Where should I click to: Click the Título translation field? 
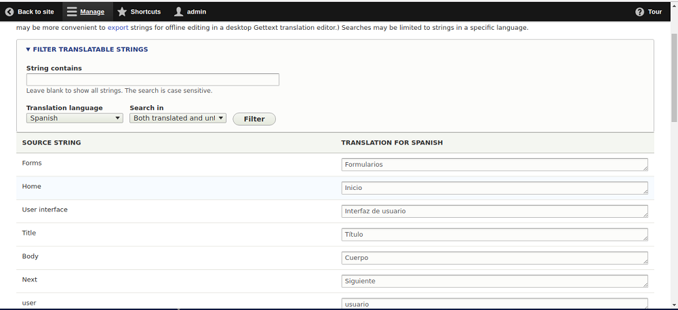494,235
